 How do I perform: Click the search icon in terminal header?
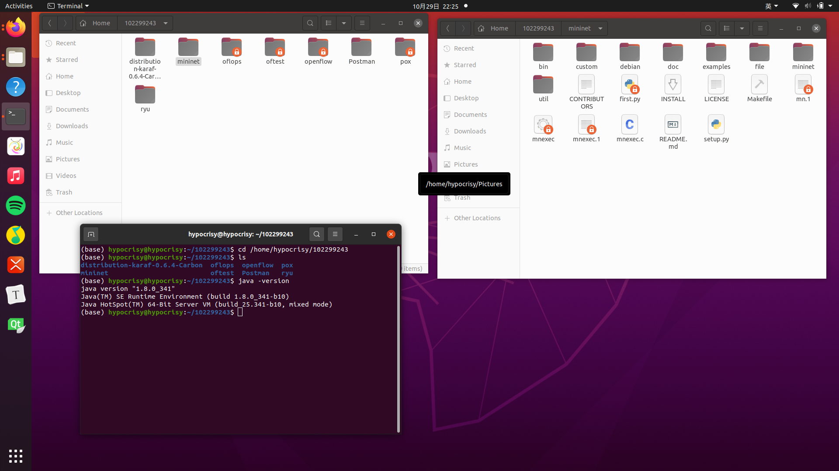pos(316,234)
